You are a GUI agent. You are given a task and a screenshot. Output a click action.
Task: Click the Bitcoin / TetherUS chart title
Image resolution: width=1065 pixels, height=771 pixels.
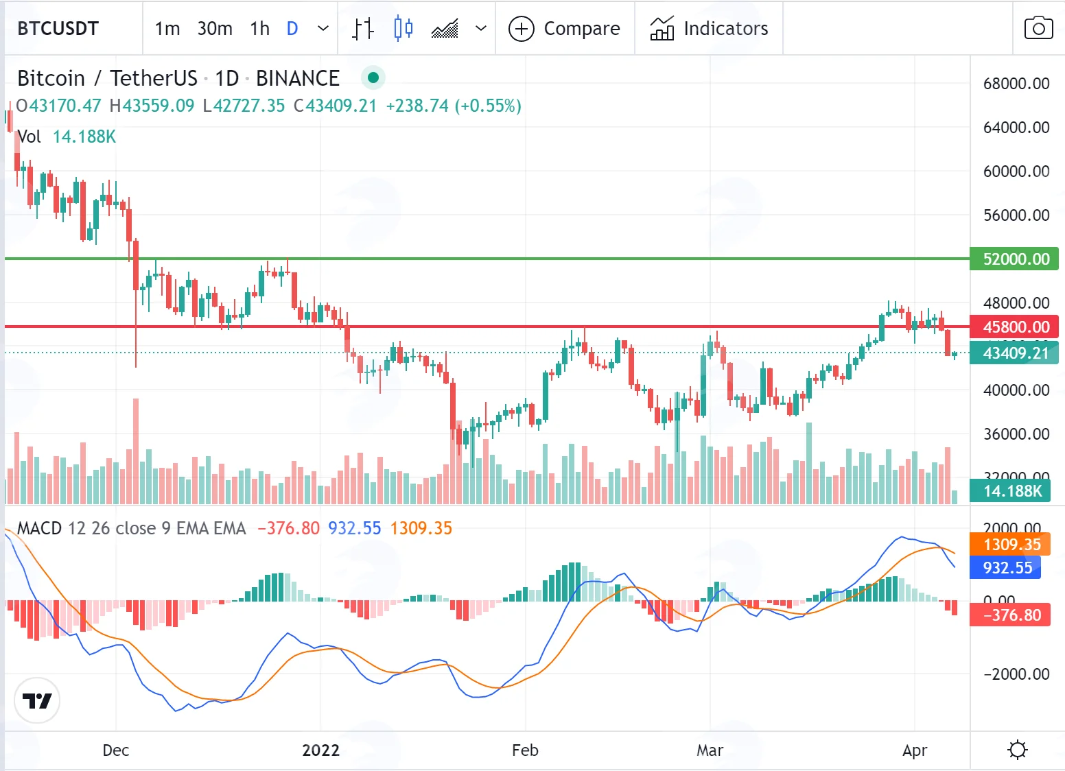coord(178,78)
